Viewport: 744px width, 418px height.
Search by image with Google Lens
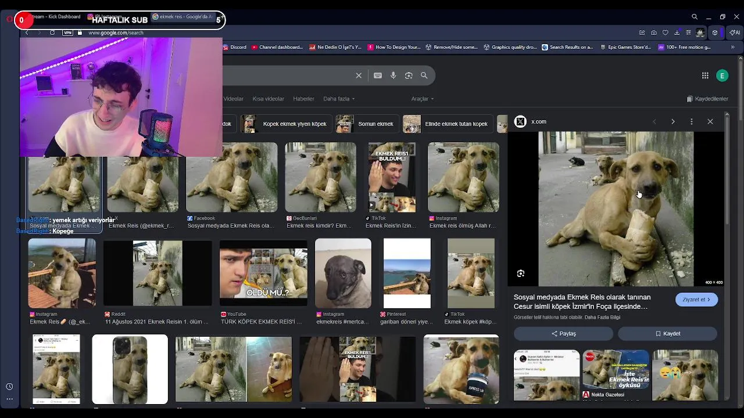(x=409, y=75)
